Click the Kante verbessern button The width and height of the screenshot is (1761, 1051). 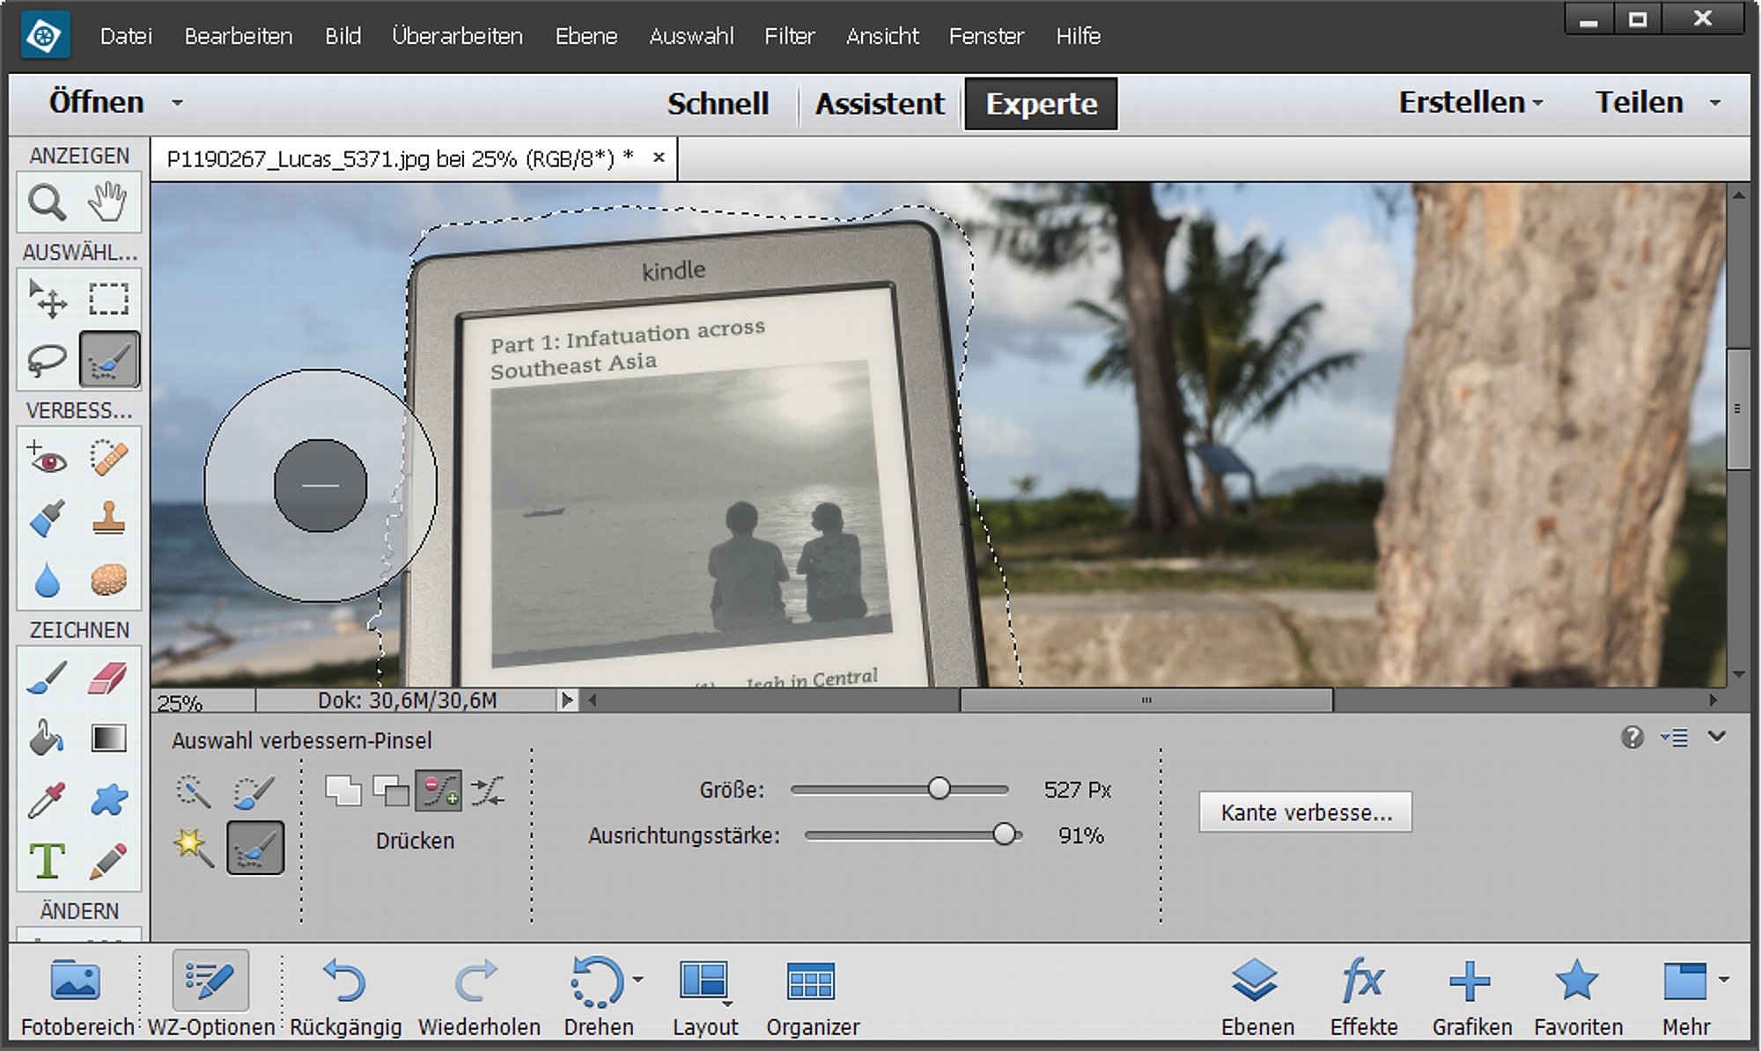click(x=1305, y=812)
